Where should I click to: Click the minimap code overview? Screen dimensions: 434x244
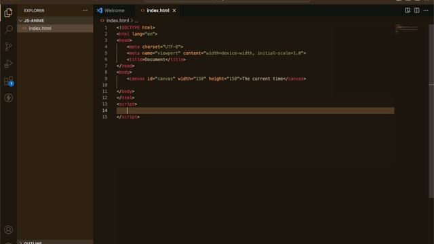tap(406, 28)
